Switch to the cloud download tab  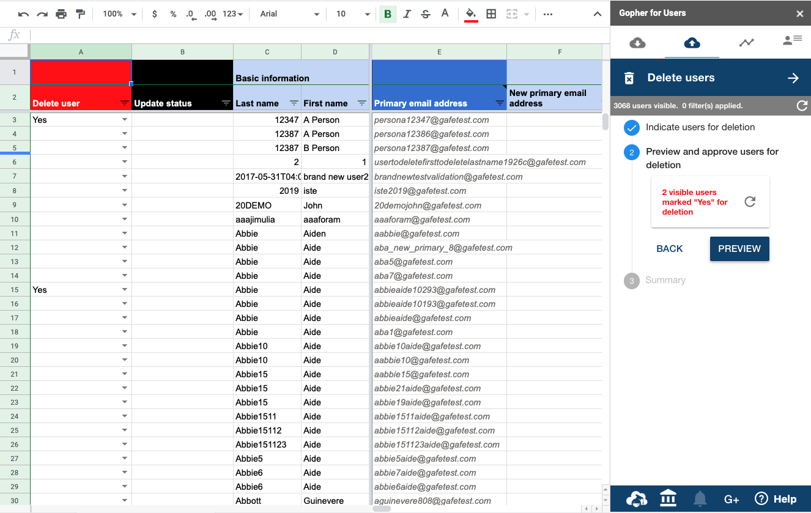637,42
